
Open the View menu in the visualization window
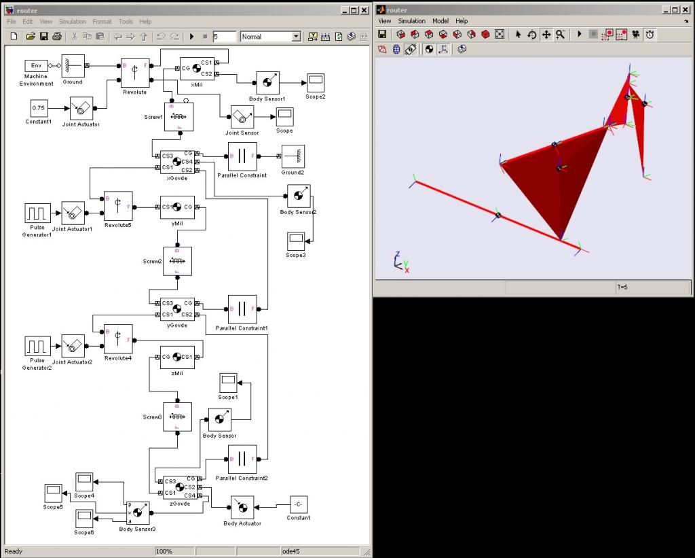point(384,21)
